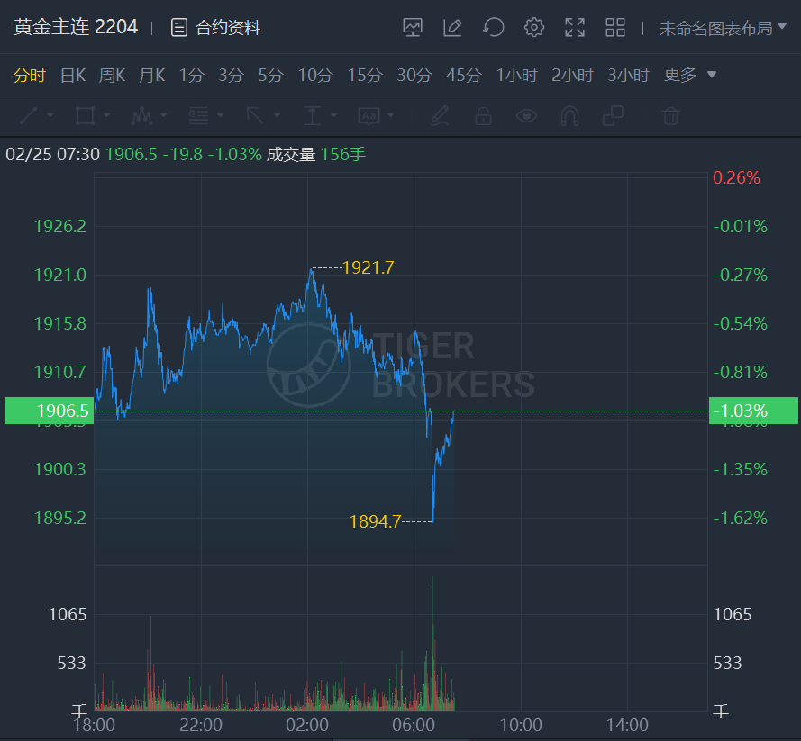Open the chart snapshot icon in header
The image size is (801, 741).
coord(413,27)
